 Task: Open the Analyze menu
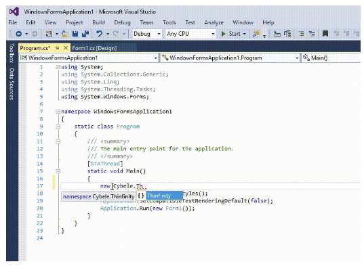point(214,22)
